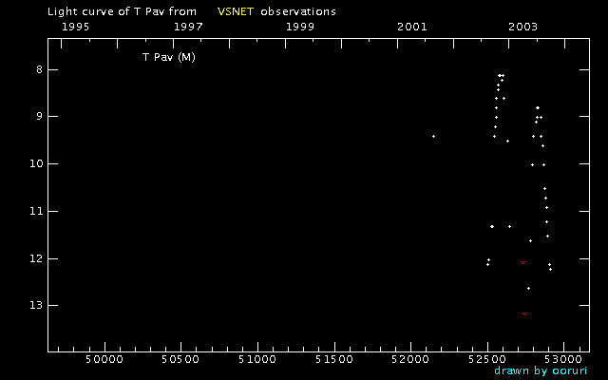Click the 50500 Julian date label
The image size is (608, 380).
[180, 359]
